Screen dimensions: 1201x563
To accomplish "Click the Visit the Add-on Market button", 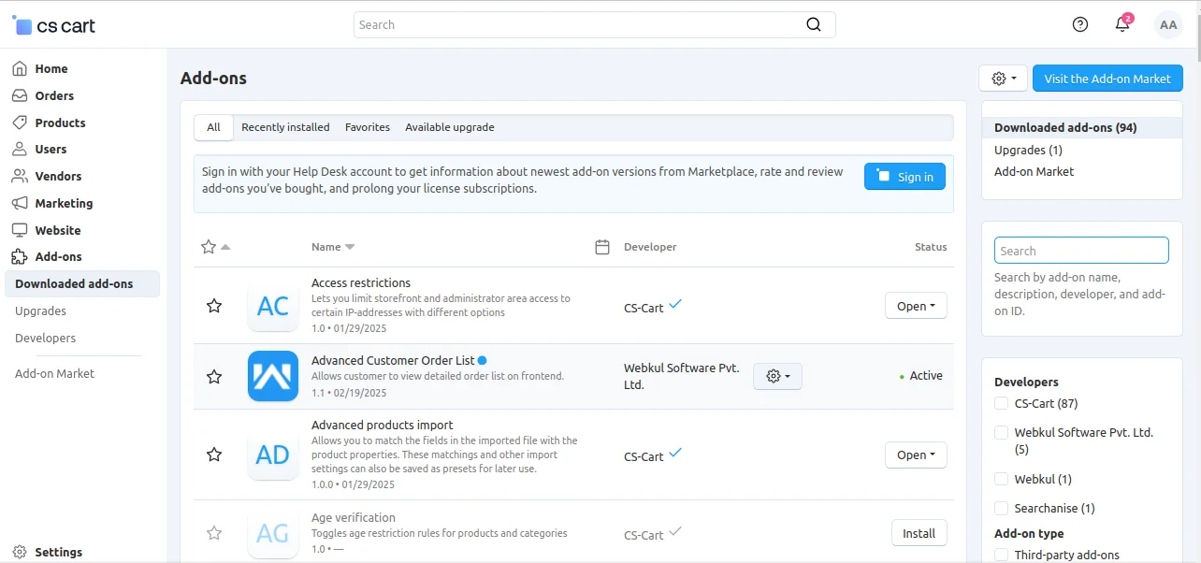I will (1107, 78).
